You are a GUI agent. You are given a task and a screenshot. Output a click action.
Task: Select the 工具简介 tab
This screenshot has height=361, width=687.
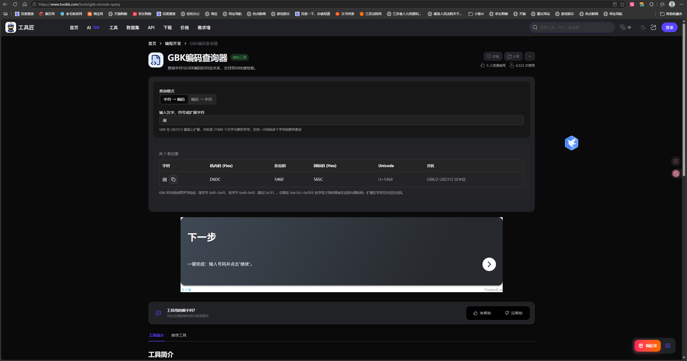[156, 335]
